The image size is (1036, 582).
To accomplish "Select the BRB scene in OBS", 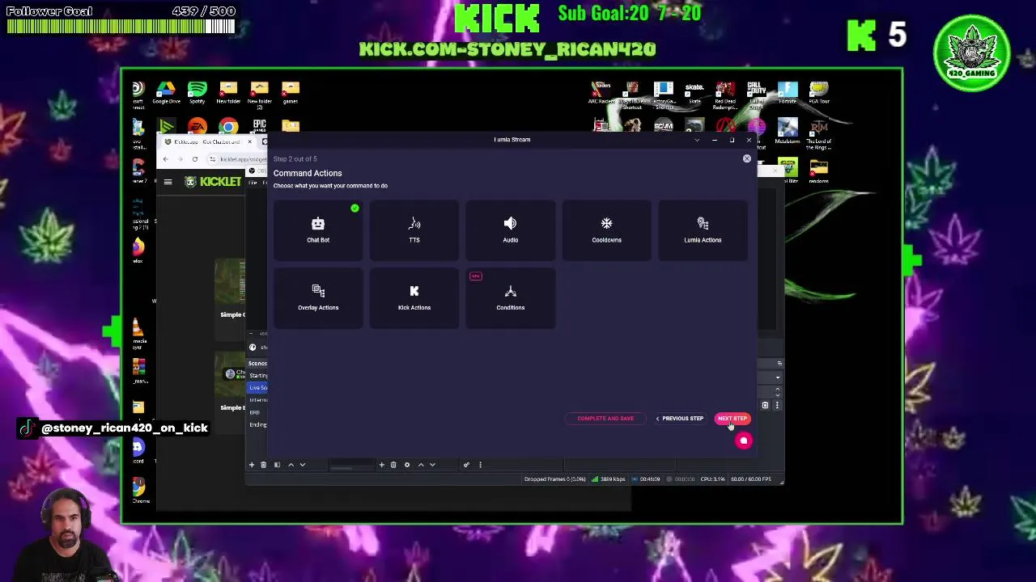I will point(255,412).
